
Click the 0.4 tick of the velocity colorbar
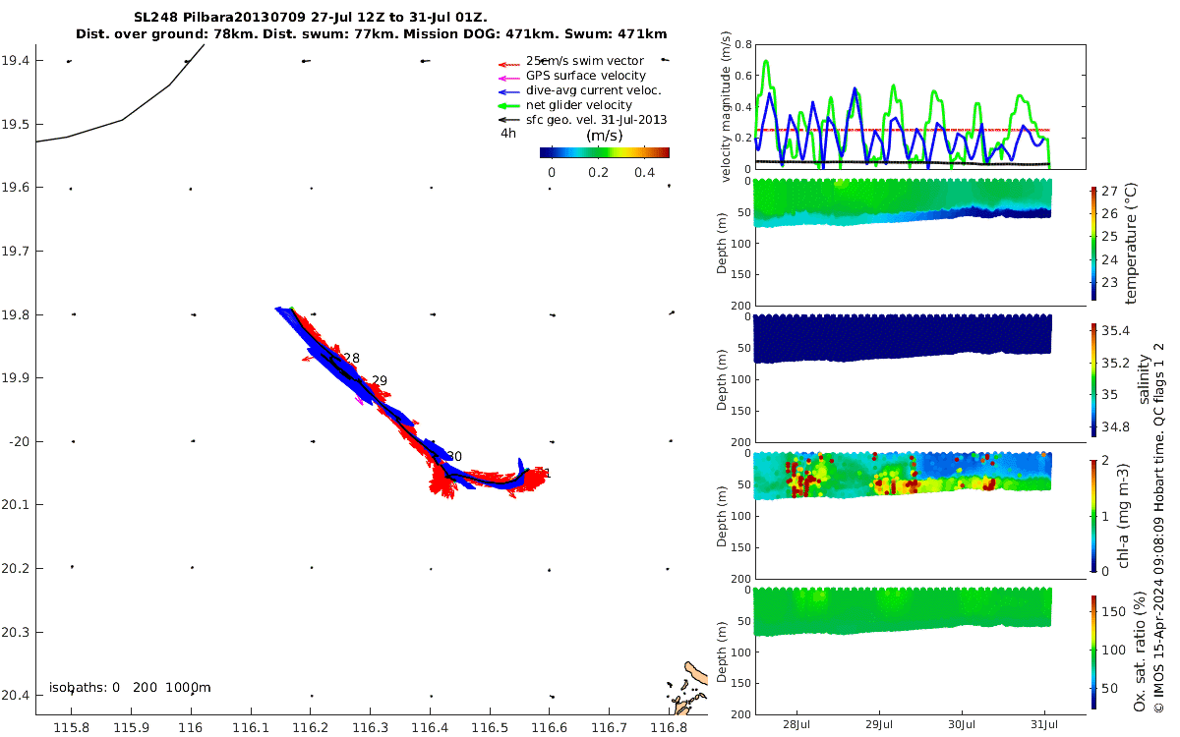[644, 172]
